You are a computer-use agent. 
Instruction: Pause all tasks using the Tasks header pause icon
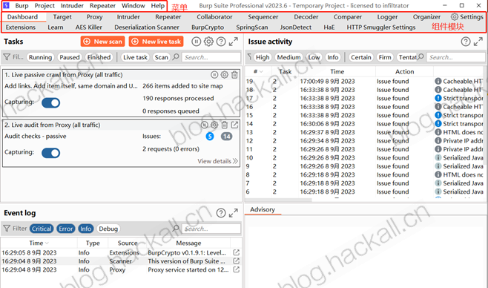coord(196,42)
